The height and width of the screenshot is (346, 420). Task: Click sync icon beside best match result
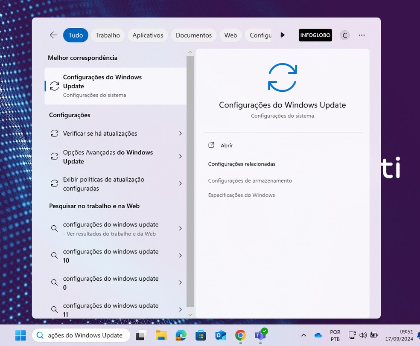(54, 86)
